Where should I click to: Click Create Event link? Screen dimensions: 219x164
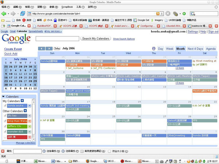(x=13, y=49)
